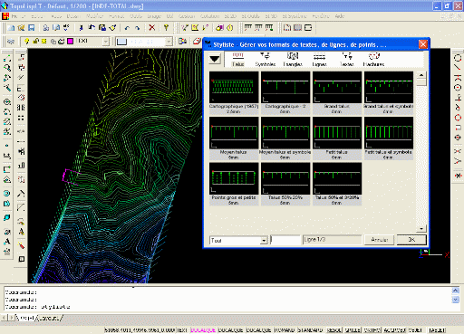This screenshot has width=464, height=334.
Task: Click the pale color swatch in second combo box
Action: (x=121, y=42)
